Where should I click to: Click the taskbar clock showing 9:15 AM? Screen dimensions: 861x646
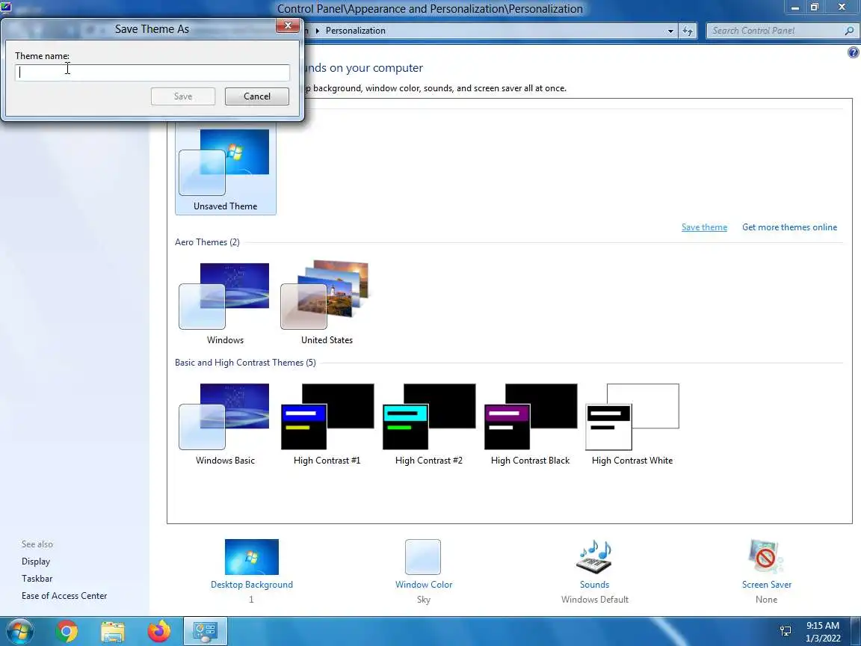[x=823, y=632]
